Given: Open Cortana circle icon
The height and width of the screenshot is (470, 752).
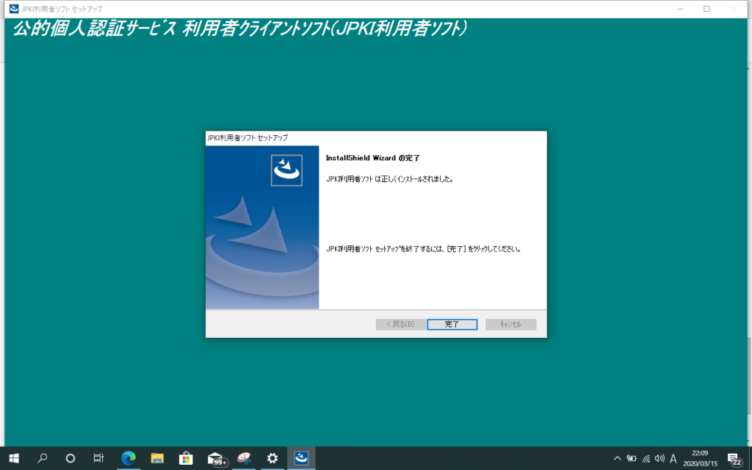Looking at the screenshot, I should click(x=70, y=458).
